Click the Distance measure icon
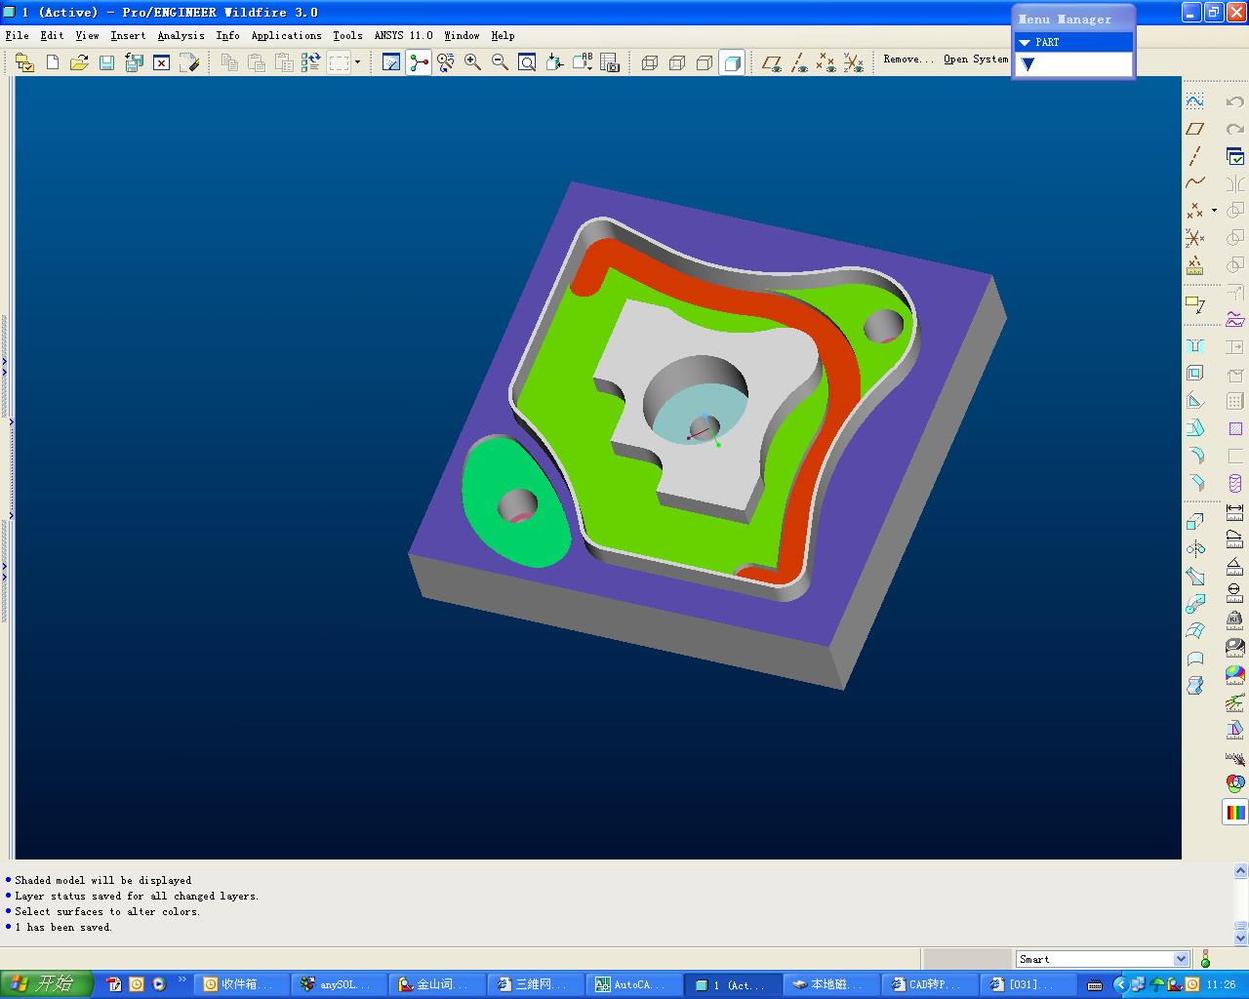Image resolution: width=1249 pixels, height=999 pixels. 1235,511
